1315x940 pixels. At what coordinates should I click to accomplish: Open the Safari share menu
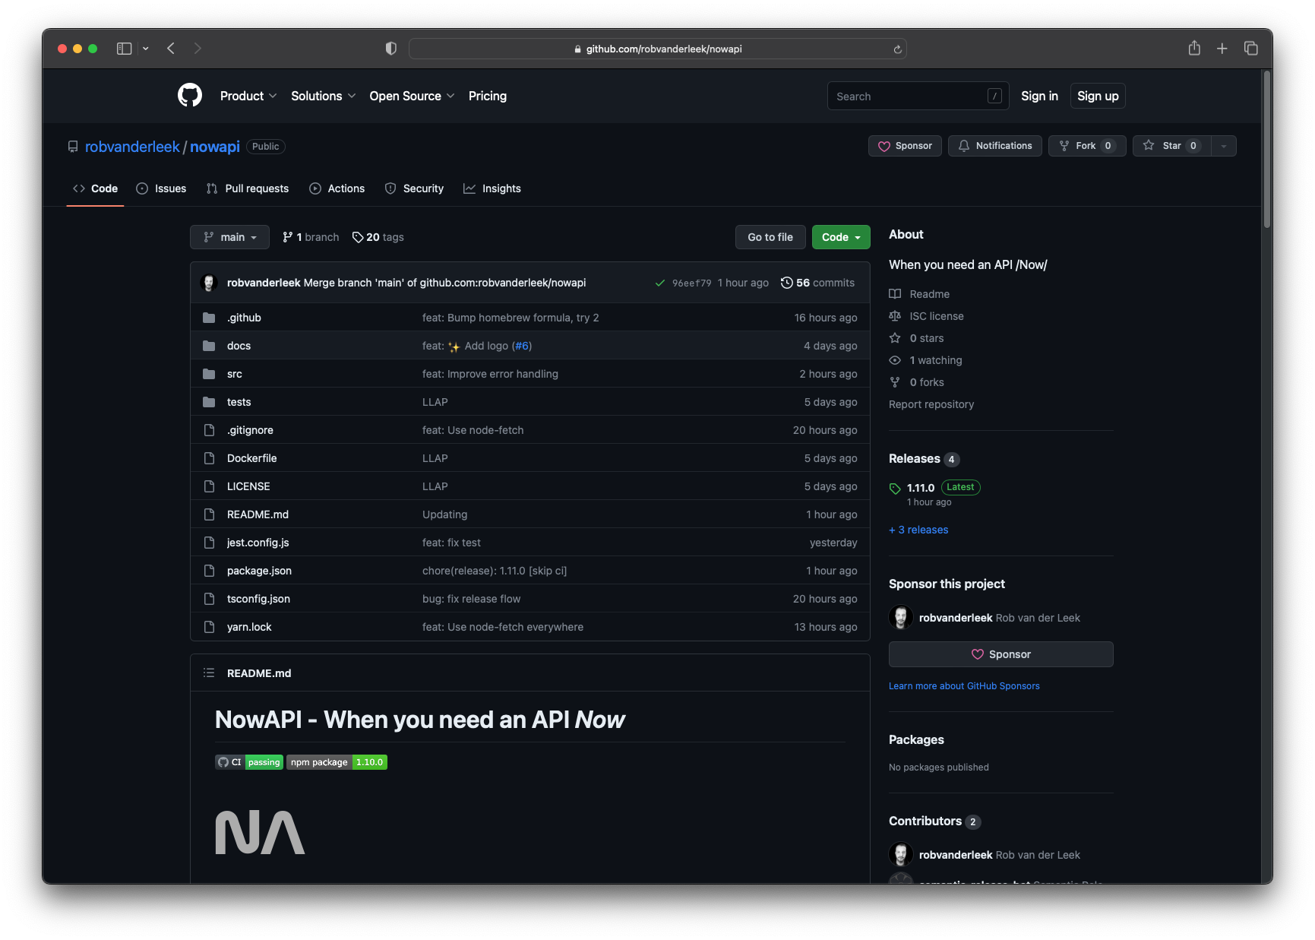1194,49
